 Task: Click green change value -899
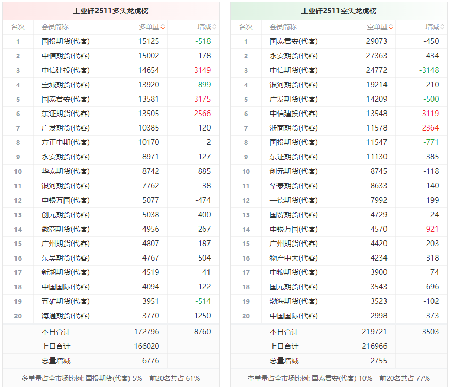(x=203, y=85)
